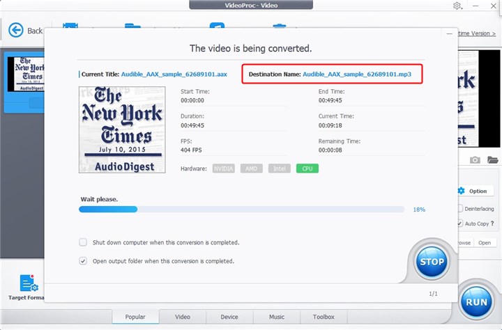Viewport: 502px width, 330px height.
Task: Stop the conversion with STOP button
Action: point(432,262)
